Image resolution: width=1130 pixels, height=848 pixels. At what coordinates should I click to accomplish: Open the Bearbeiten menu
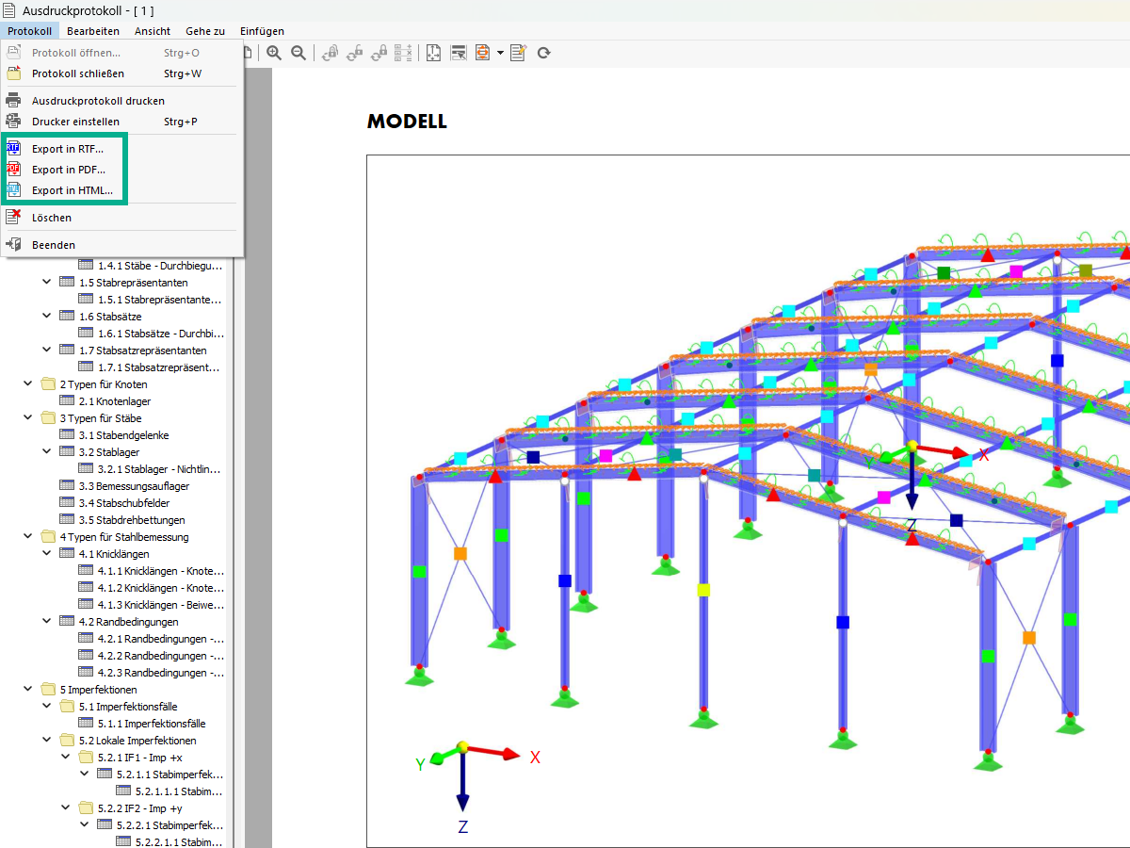(x=92, y=31)
